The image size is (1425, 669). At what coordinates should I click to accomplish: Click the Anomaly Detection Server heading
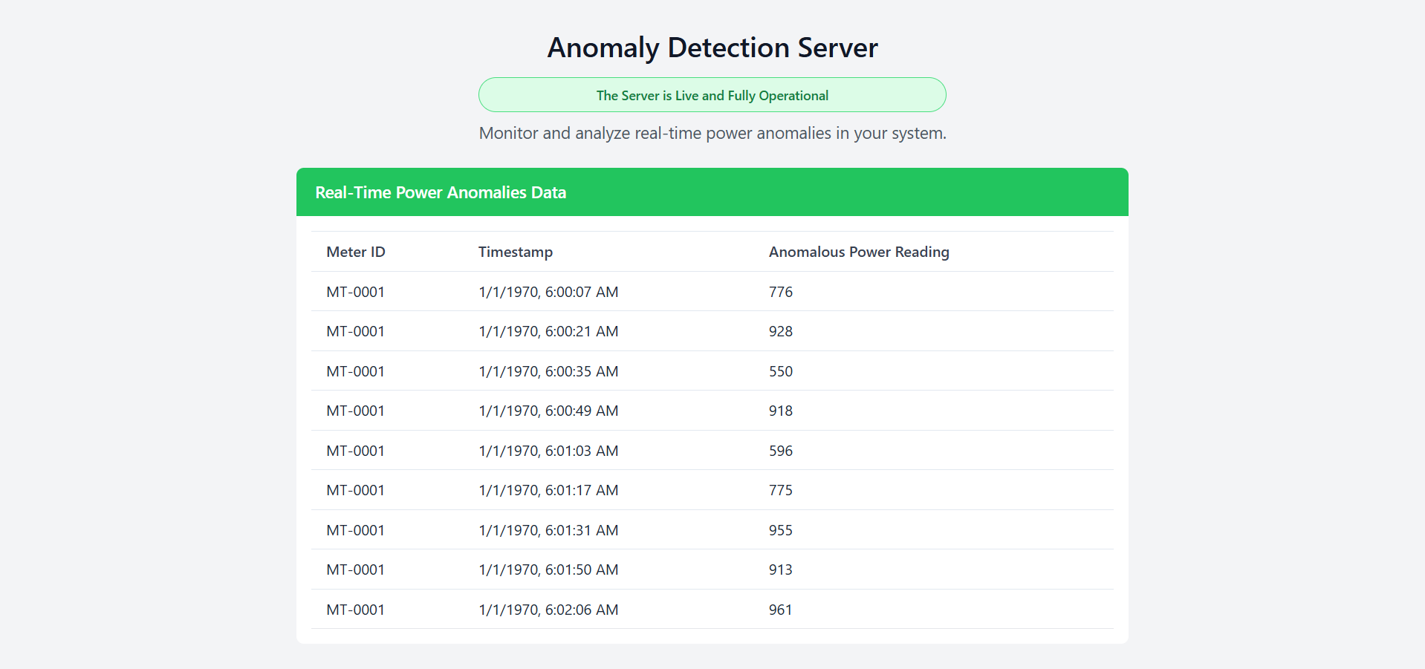click(x=712, y=48)
